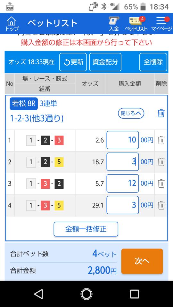This screenshot has height=307, width=173.
Task: Tap 全削除 to delete all bets
Action: [153, 62]
